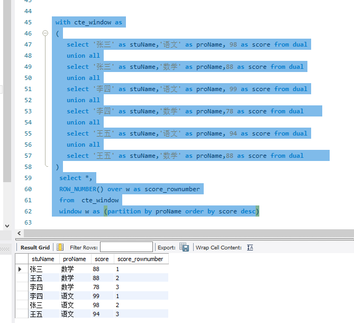The width and height of the screenshot is (354, 323).
Task: Collapse the code fold at line 46
Action: (x=45, y=33)
